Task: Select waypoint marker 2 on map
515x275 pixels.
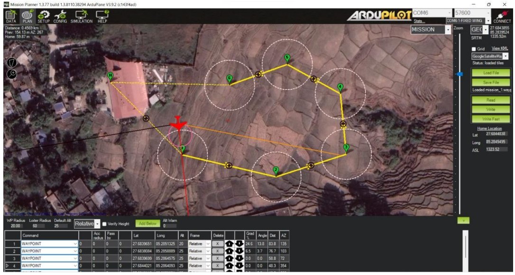Action: [276, 171]
